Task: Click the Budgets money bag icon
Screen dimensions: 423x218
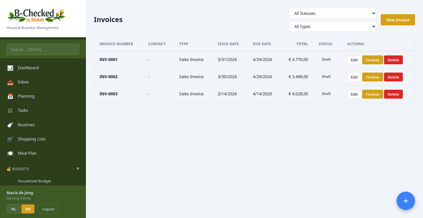Action: coord(8,169)
